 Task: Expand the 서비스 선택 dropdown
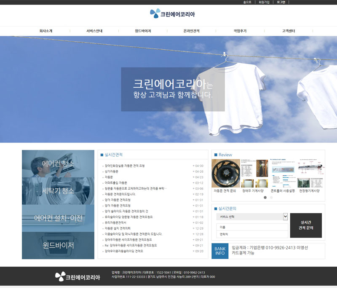pos(252,217)
